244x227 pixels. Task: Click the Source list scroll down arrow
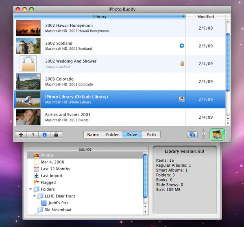click(x=145, y=212)
